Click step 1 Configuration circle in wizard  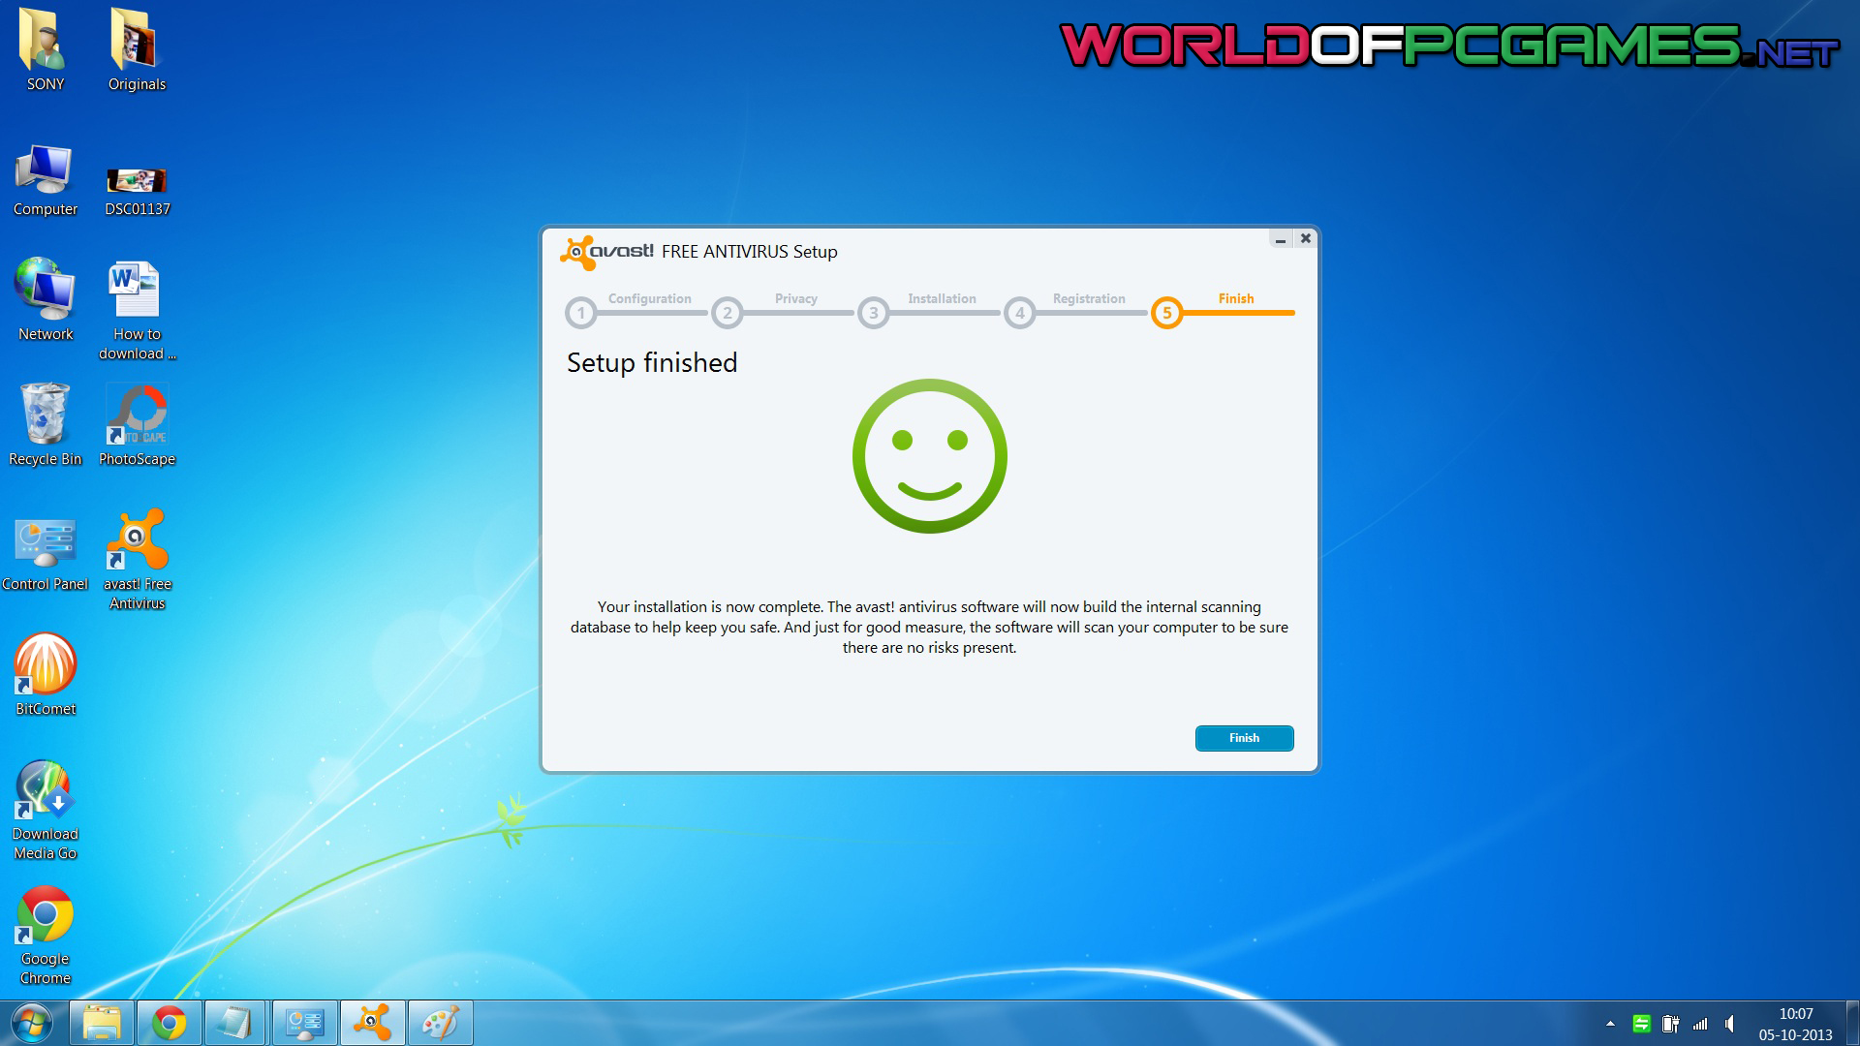[x=581, y=313]
